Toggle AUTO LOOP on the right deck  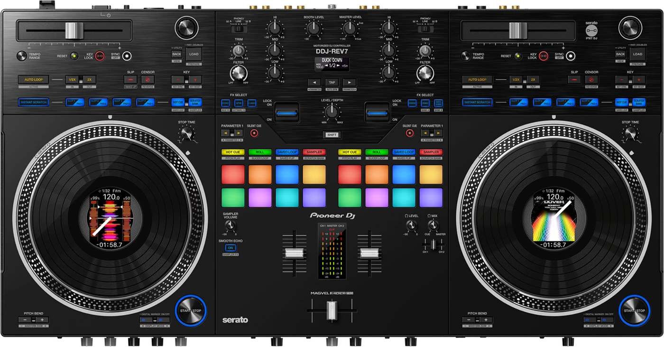477,80
